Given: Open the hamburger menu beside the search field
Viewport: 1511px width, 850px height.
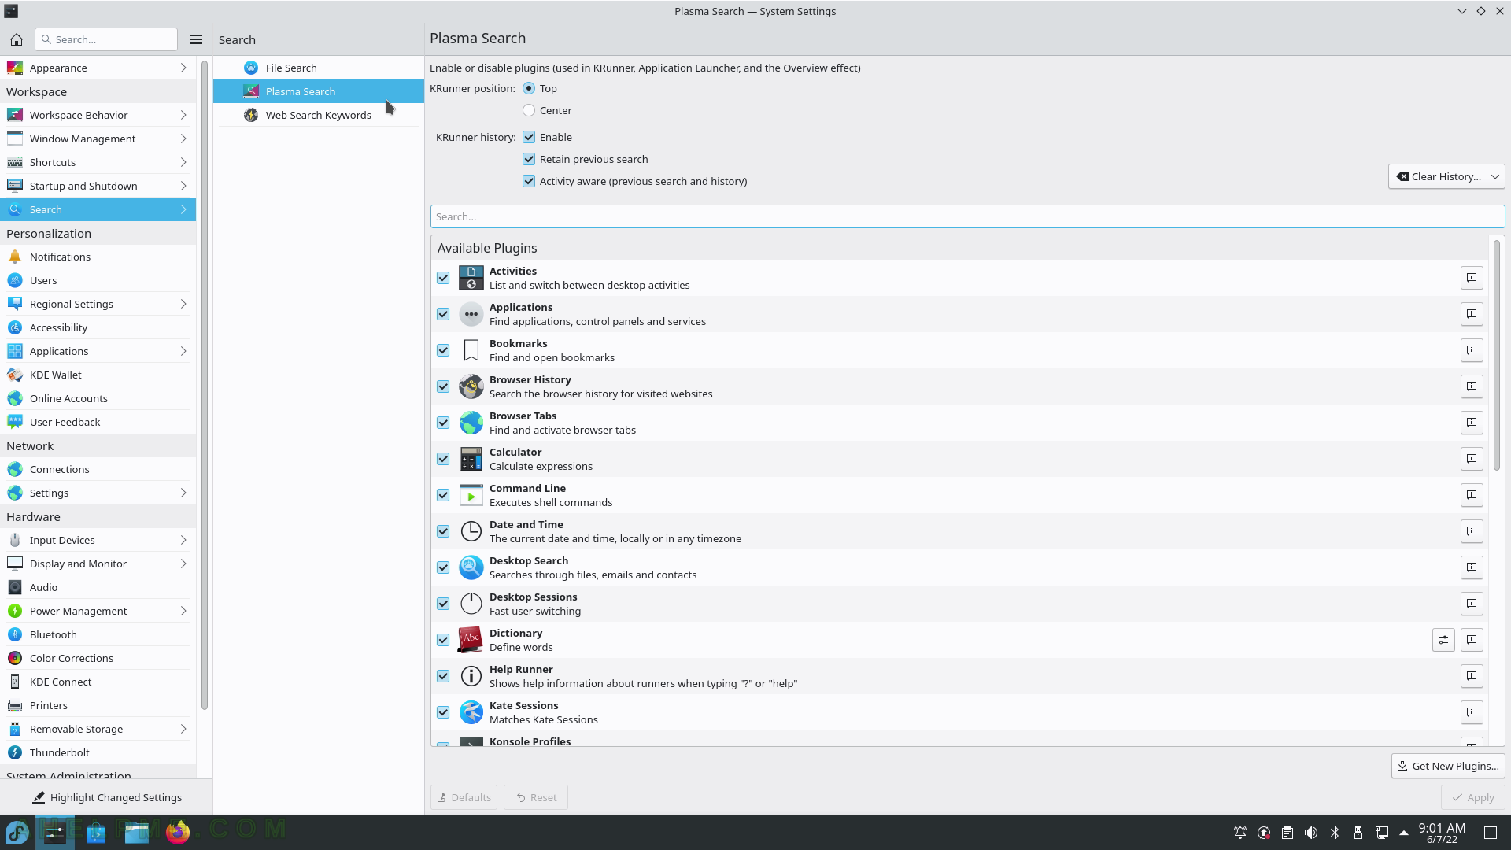Looking at the screenshot, I should click(x=196, y=39).
